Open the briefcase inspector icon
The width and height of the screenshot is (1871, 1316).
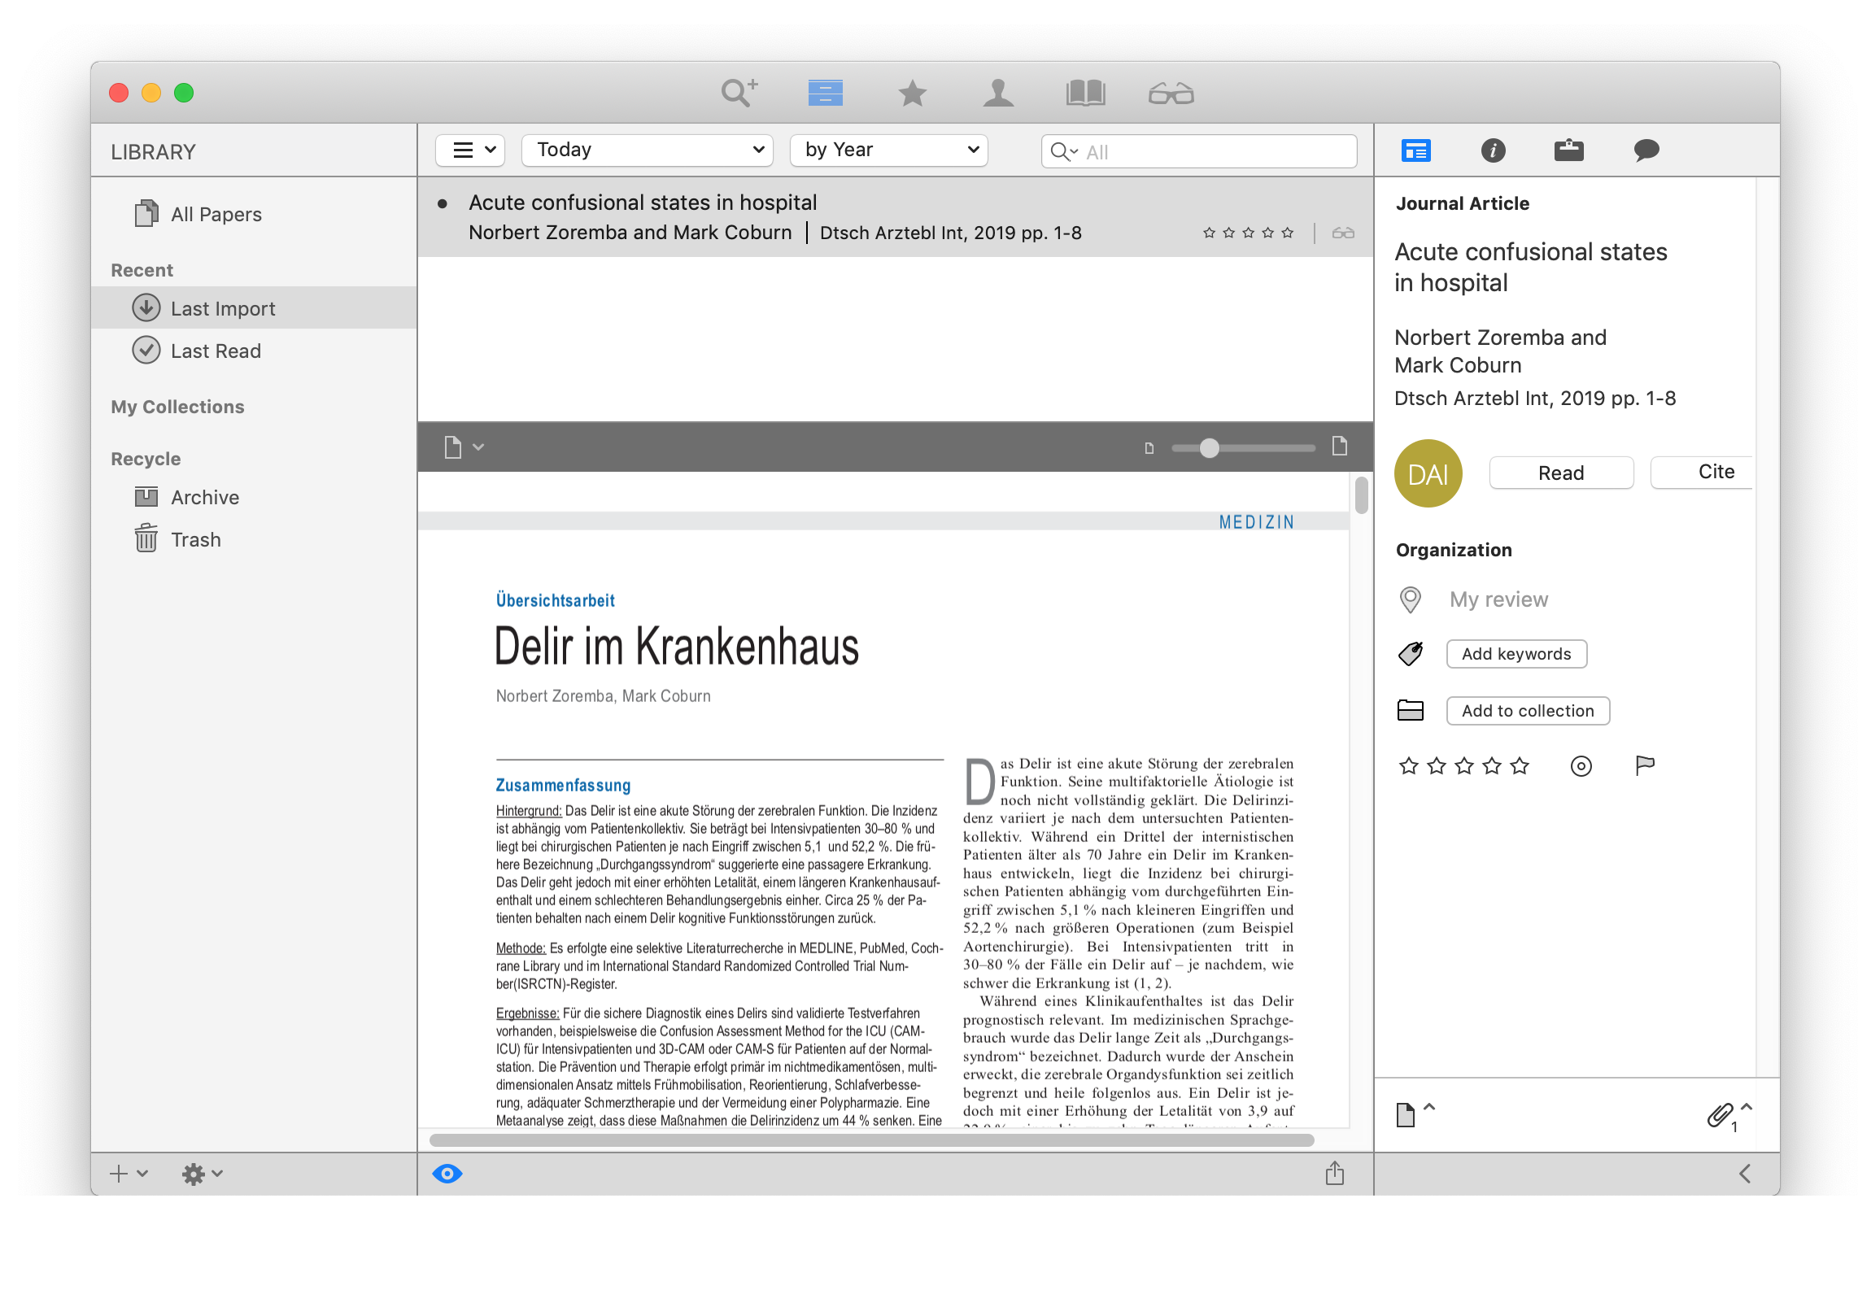[1568, 150]
